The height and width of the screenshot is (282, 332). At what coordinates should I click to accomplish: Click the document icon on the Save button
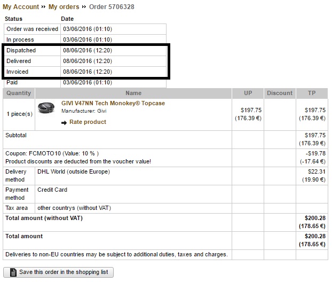pyautogui.click(x=12, y=272)
